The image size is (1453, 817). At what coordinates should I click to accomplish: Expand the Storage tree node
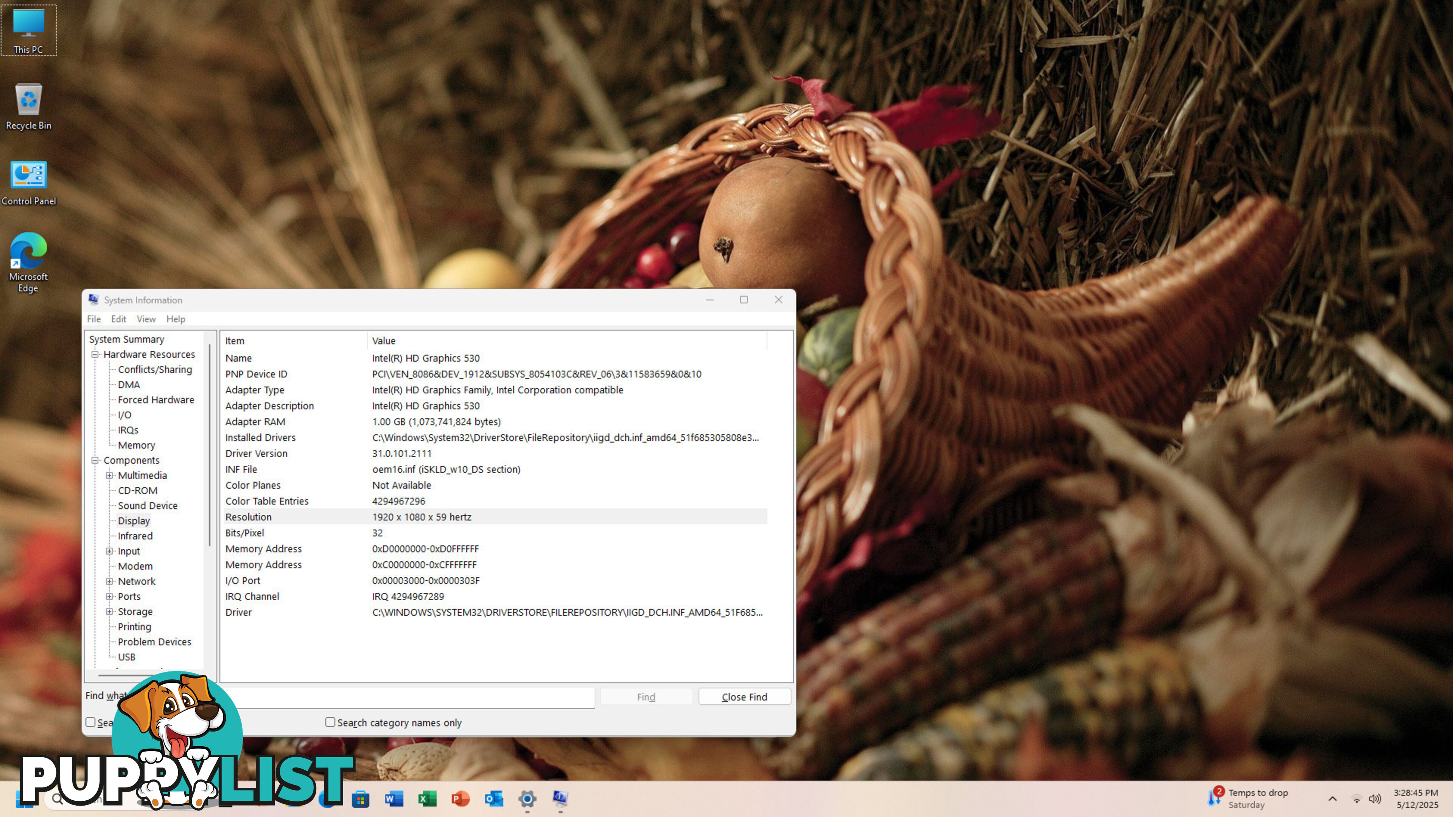pyautogui.click(x=109, y=612)
